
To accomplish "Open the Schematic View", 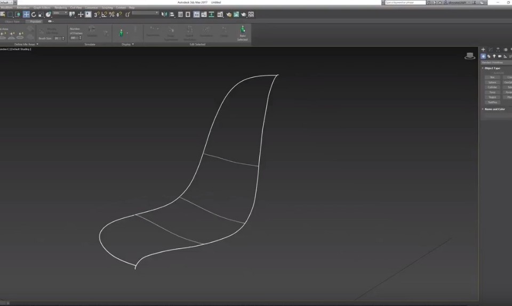I will (211, 14).
